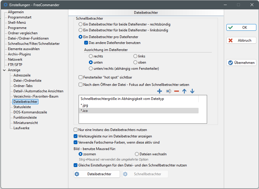Select Dateibetrachter tree item

[x=26, y=102]
